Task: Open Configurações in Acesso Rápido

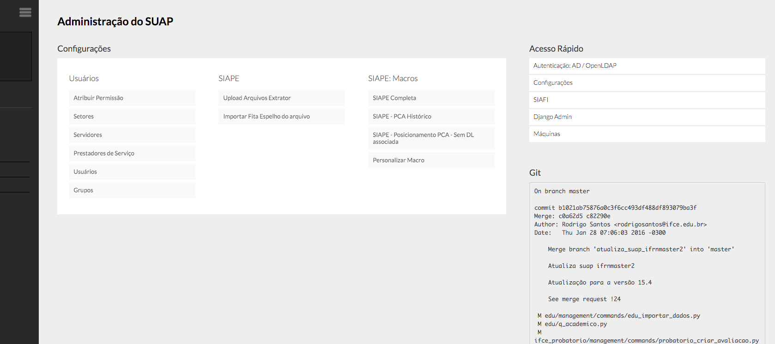Action: point(647,83)
